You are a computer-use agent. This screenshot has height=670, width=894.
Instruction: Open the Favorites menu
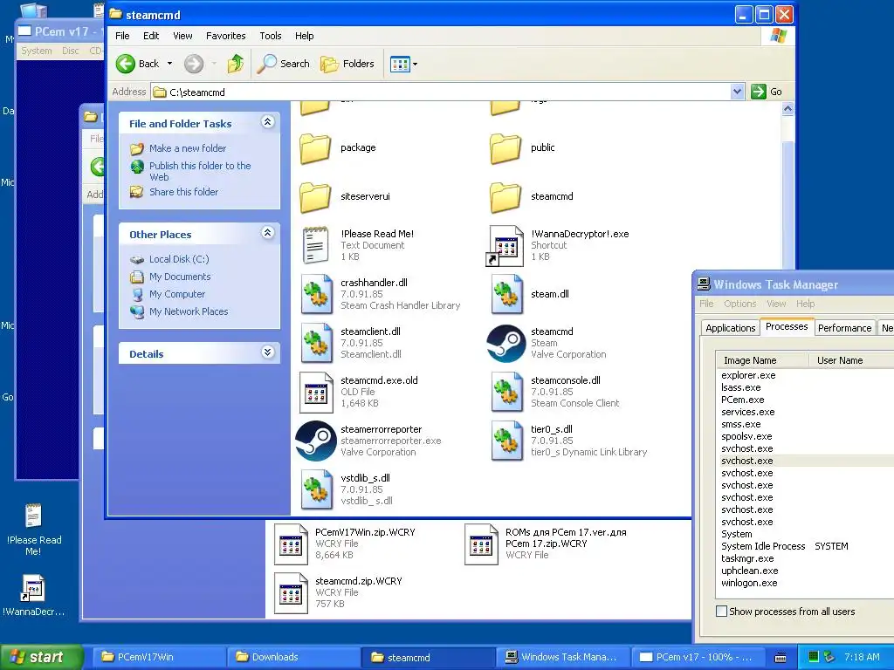click(226, 36)
